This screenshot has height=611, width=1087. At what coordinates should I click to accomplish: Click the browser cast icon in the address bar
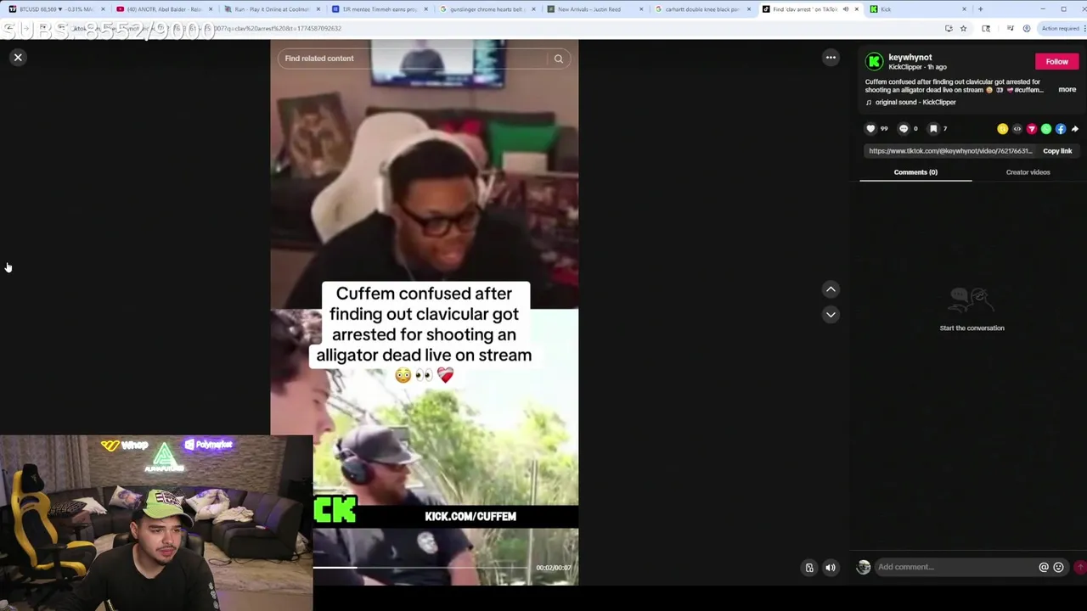point(949,28)
